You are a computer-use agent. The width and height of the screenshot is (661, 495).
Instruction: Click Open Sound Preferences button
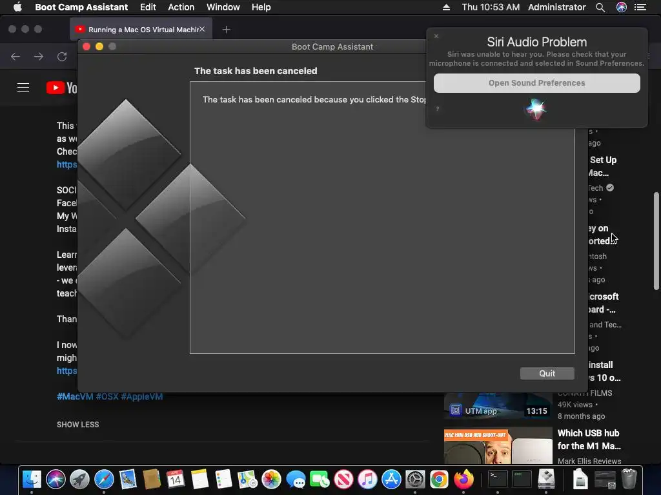pyautogui.click(x=536, y=83)
